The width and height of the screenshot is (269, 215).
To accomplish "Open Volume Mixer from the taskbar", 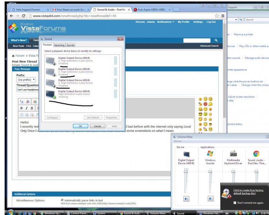I will [x=157, y=213].
